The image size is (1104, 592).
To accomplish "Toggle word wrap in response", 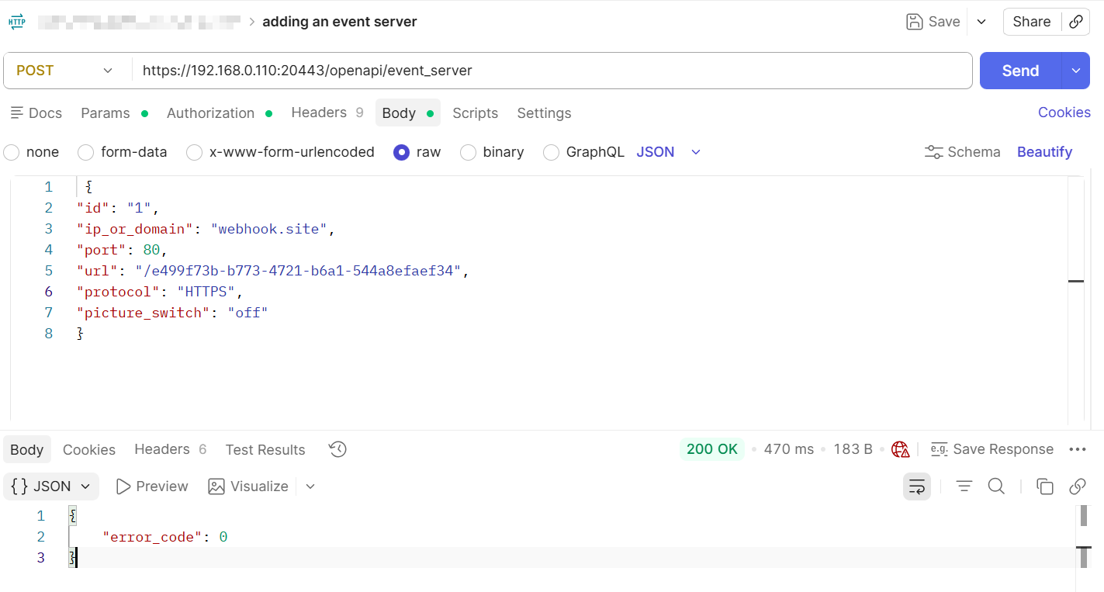I will pos(917,486).
